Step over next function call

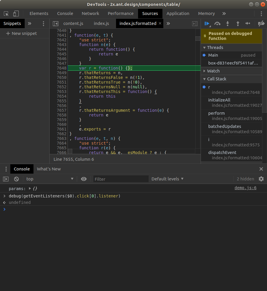[217, 23]
